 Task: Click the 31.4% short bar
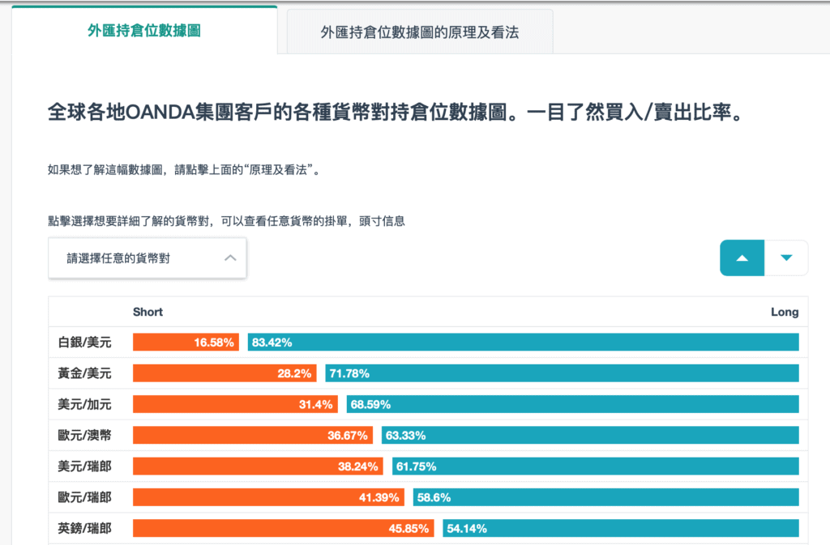tap(236, 404)
